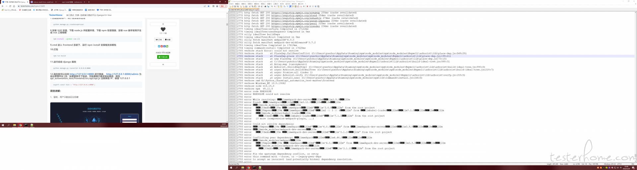This screenshot has height=170, width=637.
Task: Click the down-arrow button in TesterHome sidebar
Action: point(163,64)
